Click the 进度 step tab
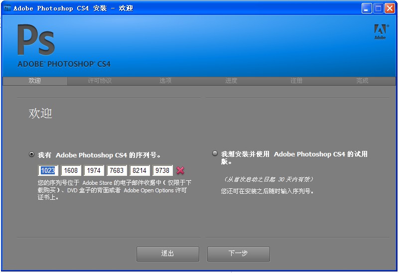The height and width of the screenshot is (273, 399). (231, 81)
